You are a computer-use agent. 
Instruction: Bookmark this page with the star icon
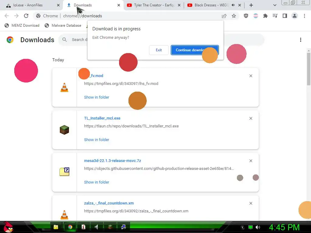point(234,16)
